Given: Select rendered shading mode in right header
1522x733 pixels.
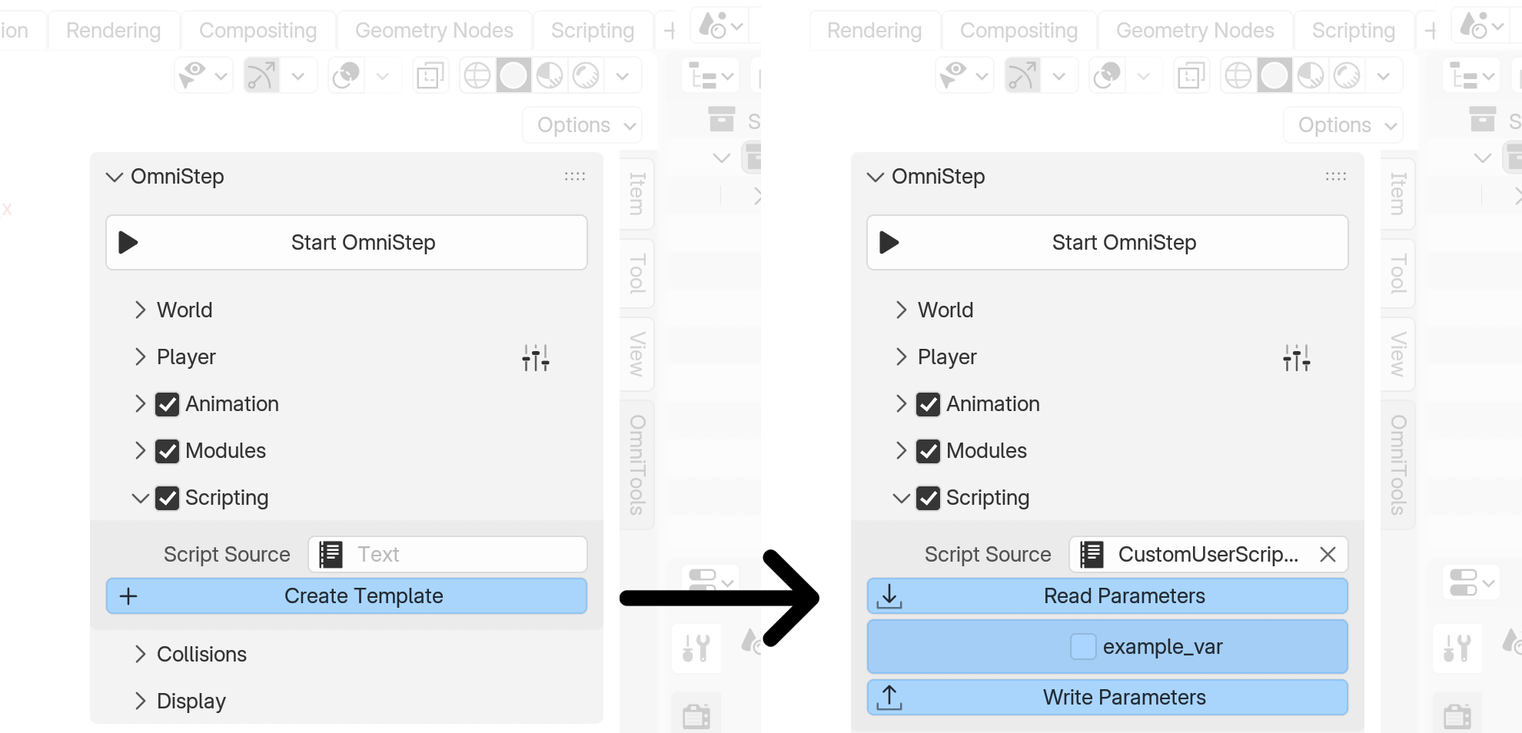Looking at the screenshot, I should tap(1347, 76).
